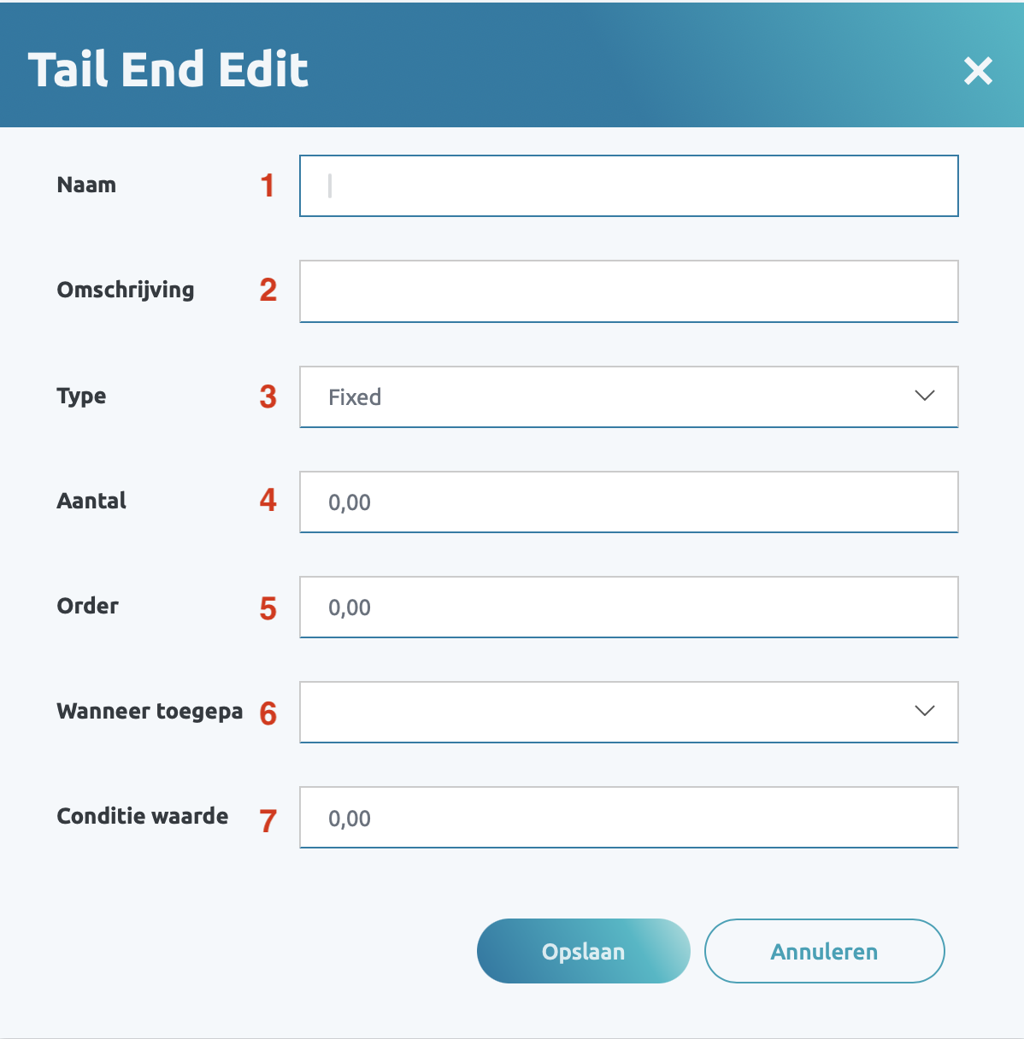
Task: Expand the Wanneer toegepast dropdown
Action: [628, 712]
